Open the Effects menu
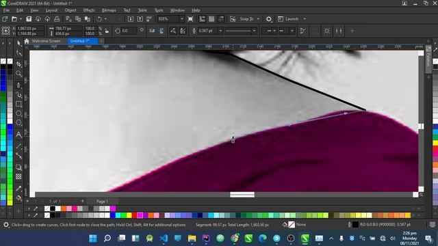Image resolution: width=438 pixels, height=246 pixels. click(89, 10)
